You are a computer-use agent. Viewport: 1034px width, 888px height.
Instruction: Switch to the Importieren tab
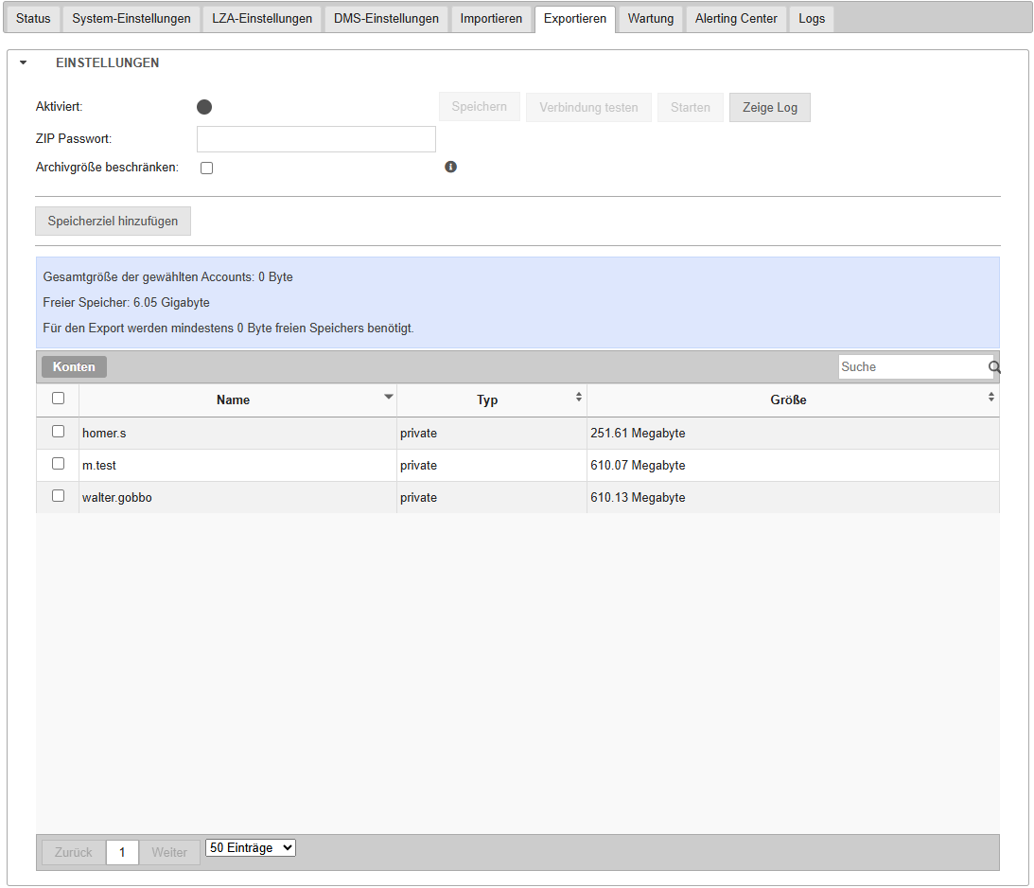click(491, 19)
